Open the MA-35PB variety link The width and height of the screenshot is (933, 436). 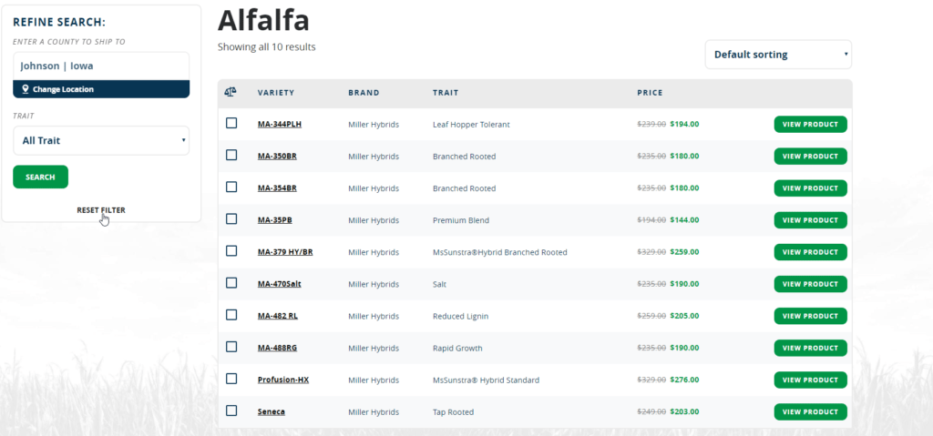[x=275, y=220]
